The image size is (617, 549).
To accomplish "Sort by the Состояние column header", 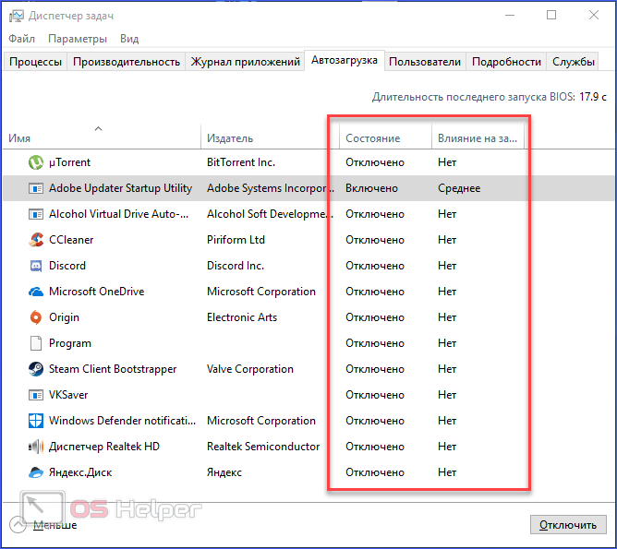I will click(x=386, y=137).
